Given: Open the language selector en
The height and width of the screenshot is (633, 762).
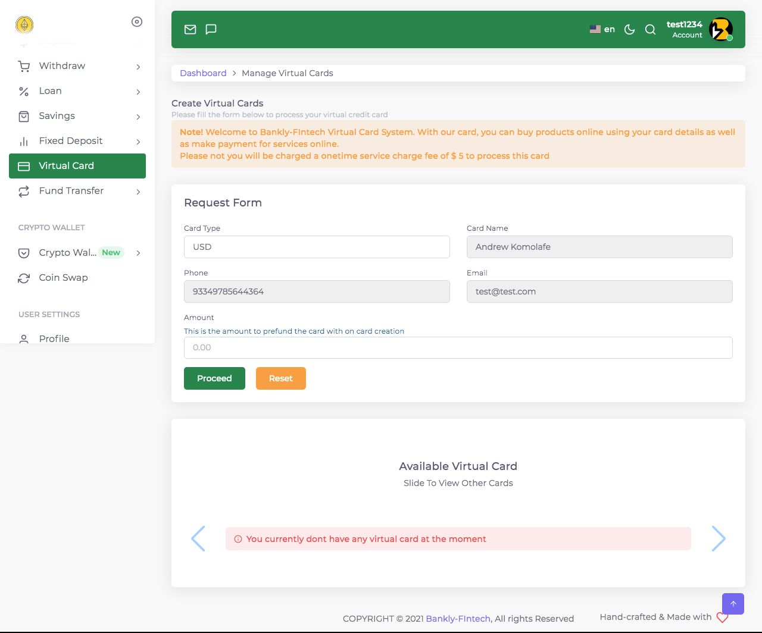Looking at the screenshot, I should click(602, 29).
